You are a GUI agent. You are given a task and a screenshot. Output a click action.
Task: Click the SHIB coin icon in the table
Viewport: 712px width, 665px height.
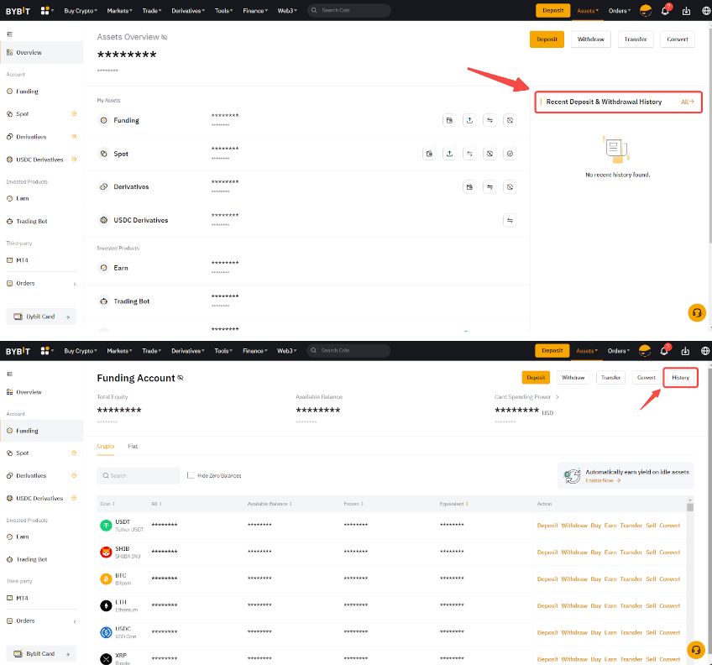tap(106, 552)
